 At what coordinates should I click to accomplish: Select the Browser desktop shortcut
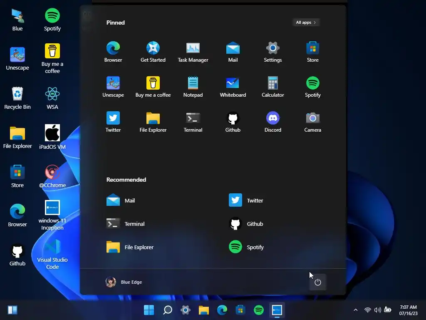point(17,215)
